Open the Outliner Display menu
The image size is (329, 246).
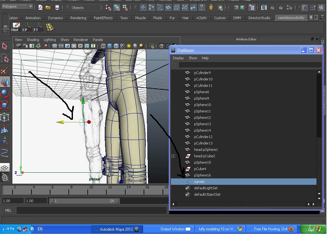click(x=178, y=58)
